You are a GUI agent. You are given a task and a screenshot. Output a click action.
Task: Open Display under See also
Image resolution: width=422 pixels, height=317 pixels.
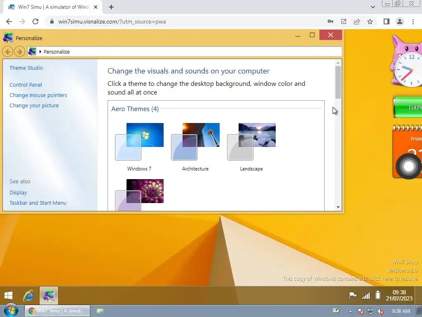(x=18, y=192)
